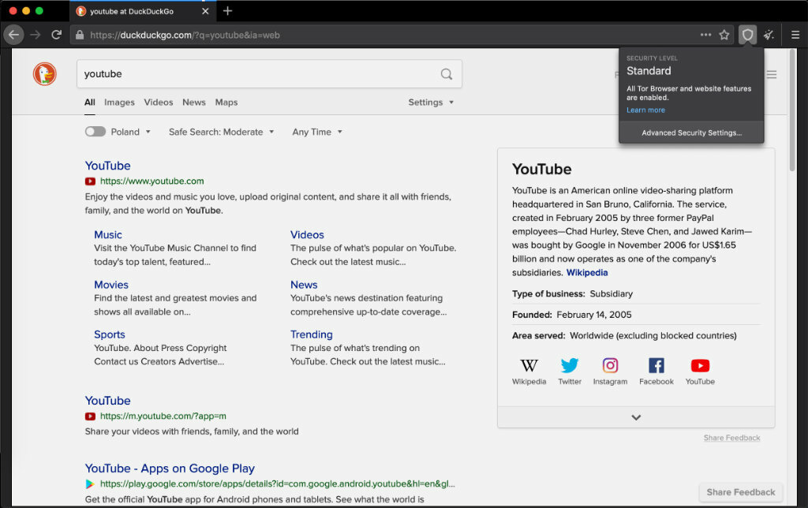Viewport: 808px width, 508px height.
Task: Click the Wikipedia link in description
Action: tap(587, 273)
